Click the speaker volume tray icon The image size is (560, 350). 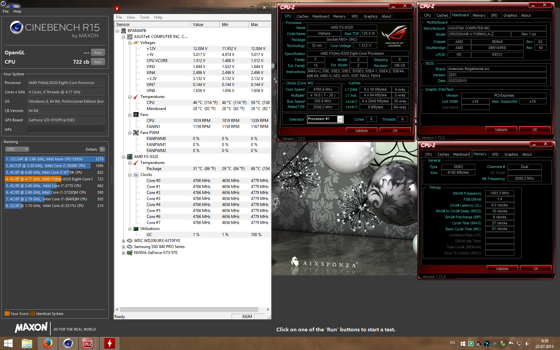point(527,343)
